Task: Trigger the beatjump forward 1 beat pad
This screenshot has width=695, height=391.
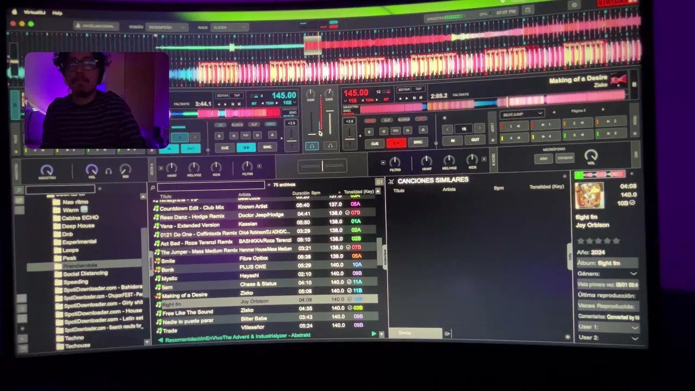Action: tap(545, 125)
